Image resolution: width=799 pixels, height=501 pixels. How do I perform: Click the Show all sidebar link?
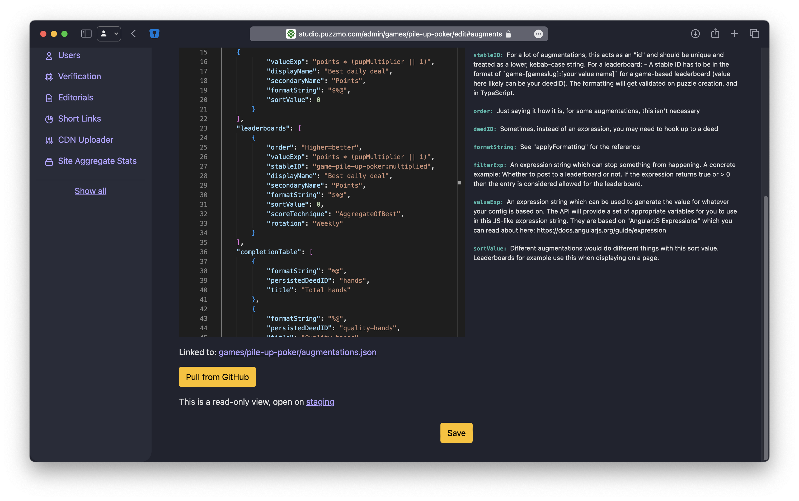[x=90, y=191]
